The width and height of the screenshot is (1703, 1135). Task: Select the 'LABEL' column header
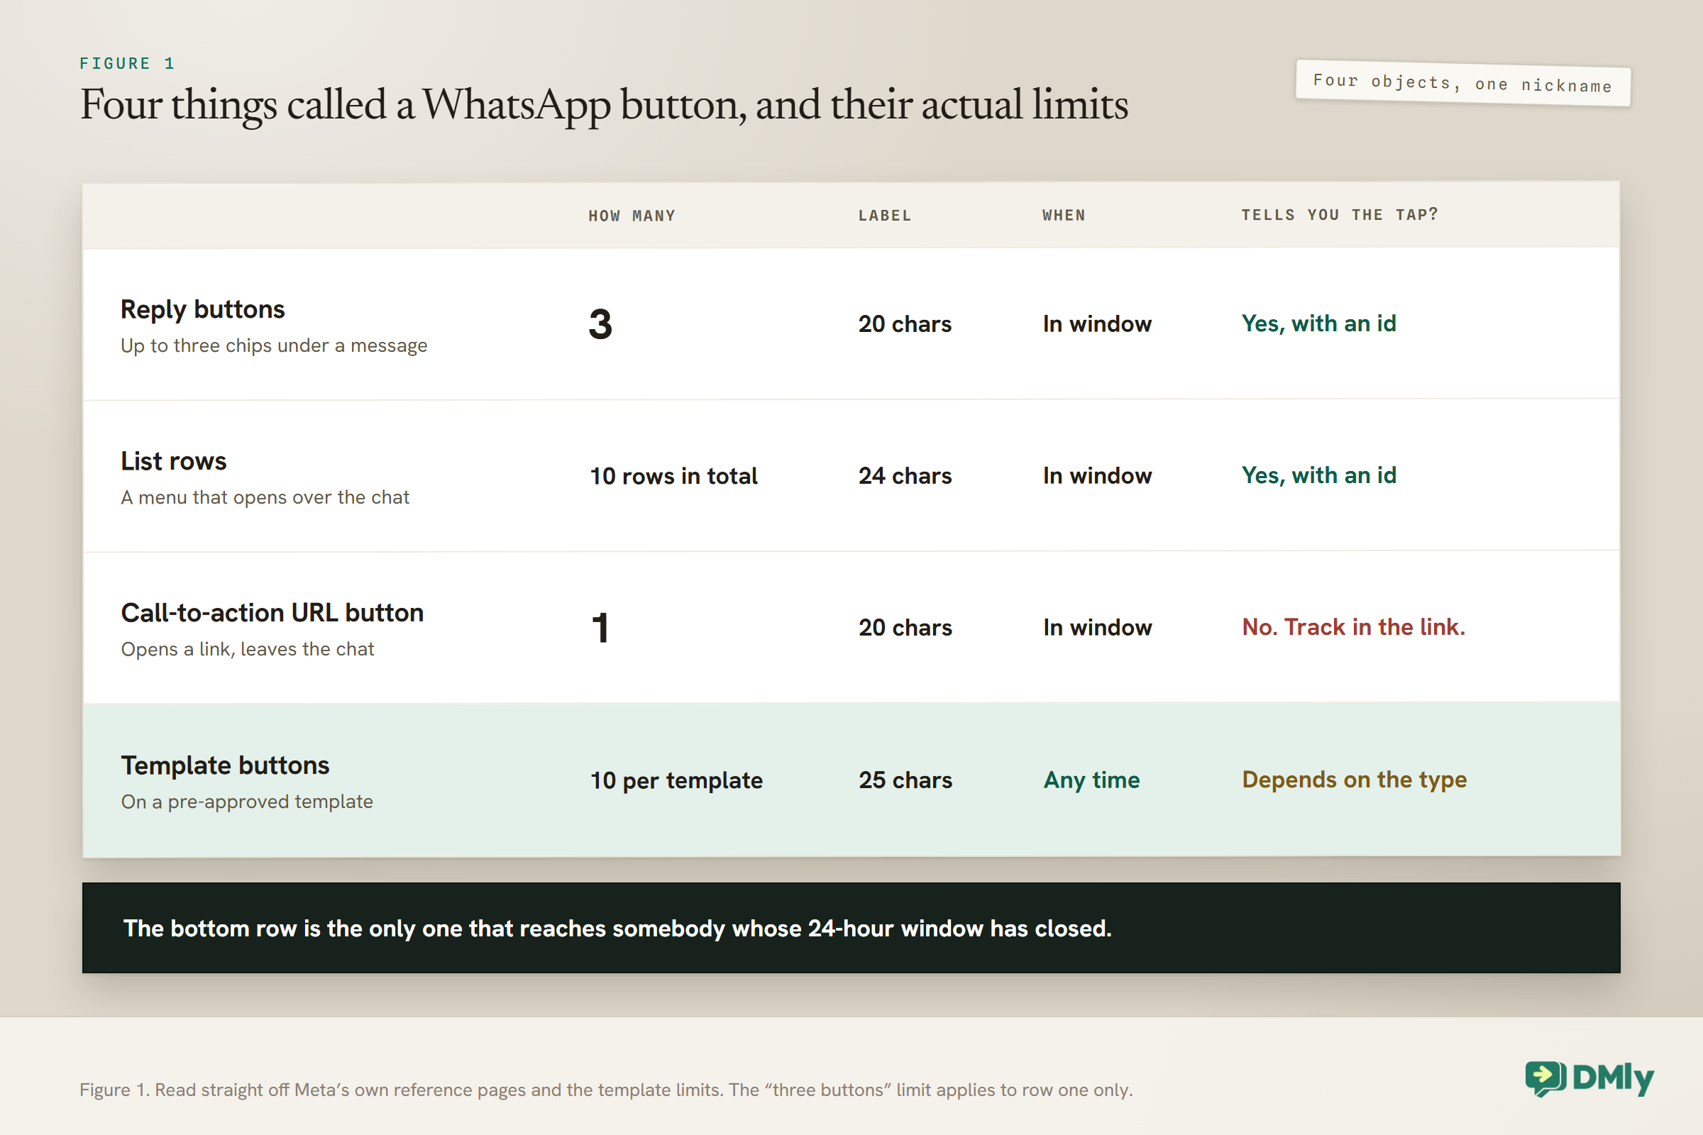point(885,216)
